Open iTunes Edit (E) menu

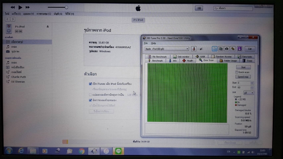click(x=16, y=14)
